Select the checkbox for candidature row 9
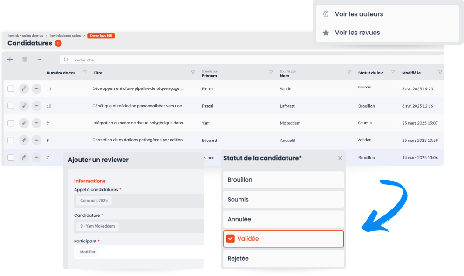The image size is (464, 276). [11, 123]
